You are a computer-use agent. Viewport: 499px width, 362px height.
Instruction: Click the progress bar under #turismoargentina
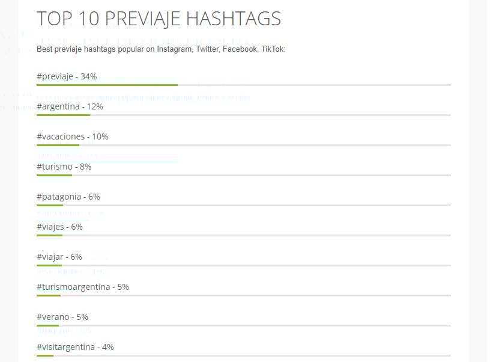(244, 295)
